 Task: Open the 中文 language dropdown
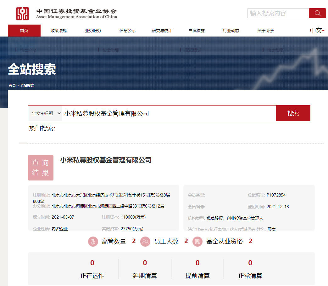click(317, 31)
